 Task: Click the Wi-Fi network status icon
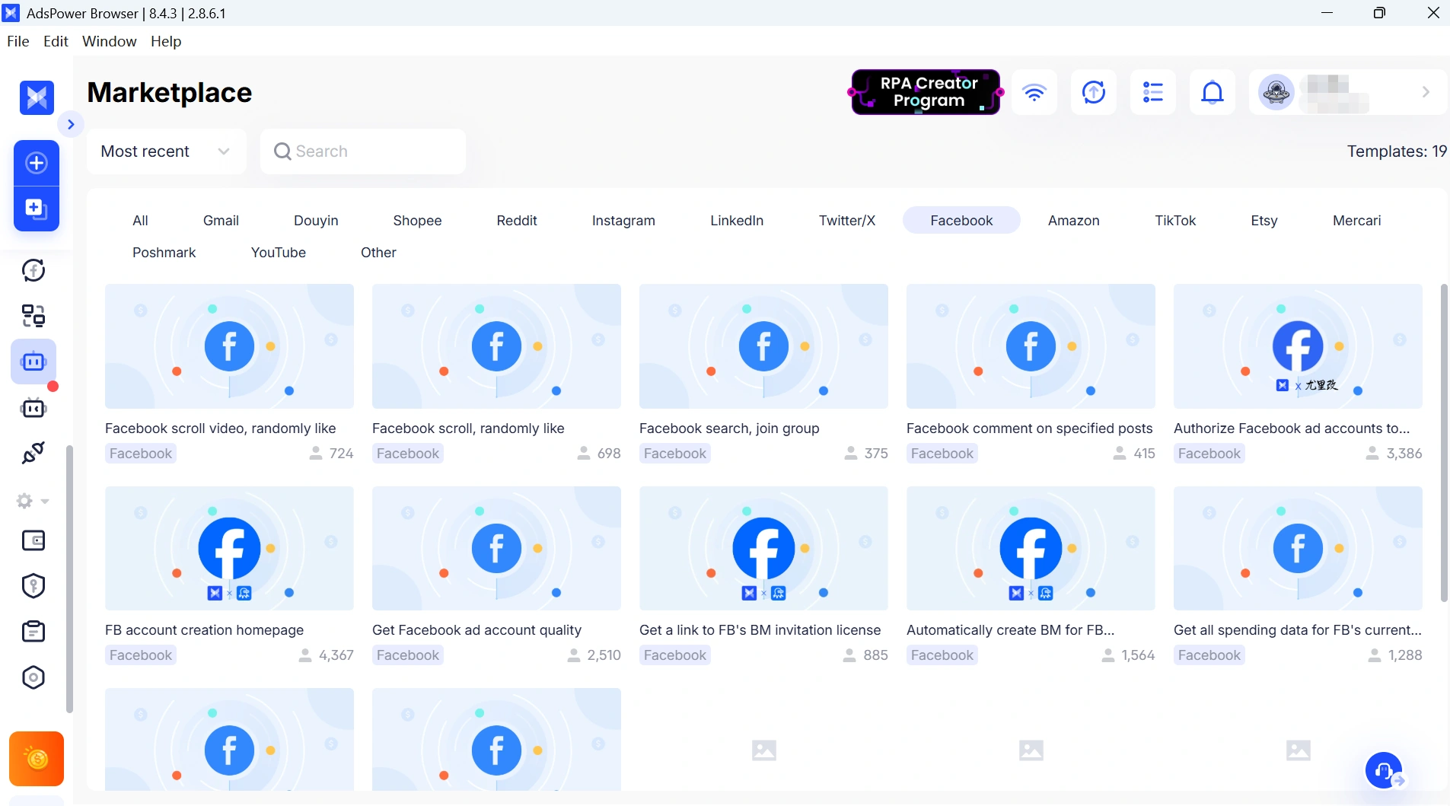click(1034, 92)
